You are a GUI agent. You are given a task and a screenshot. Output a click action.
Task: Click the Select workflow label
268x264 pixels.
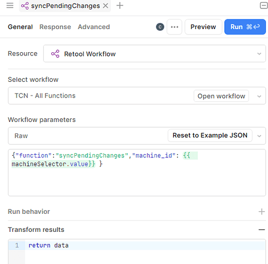(33, 80)
